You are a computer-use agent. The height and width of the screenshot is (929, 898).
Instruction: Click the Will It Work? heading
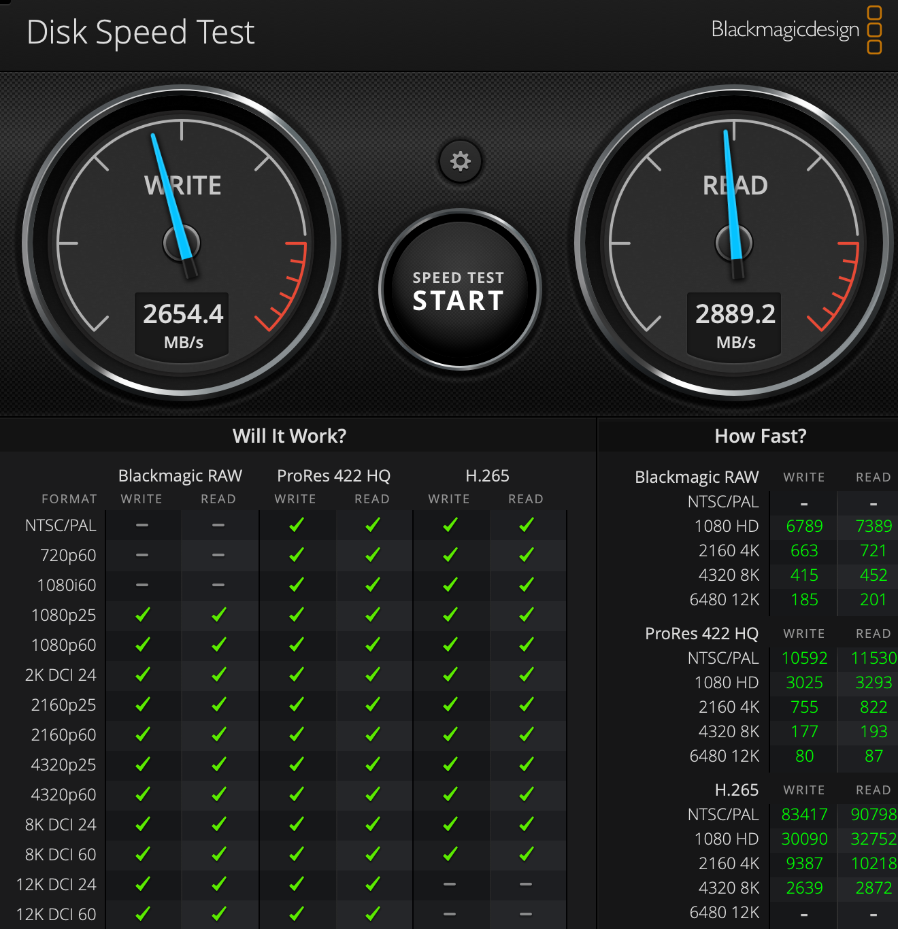click(289, 436)
